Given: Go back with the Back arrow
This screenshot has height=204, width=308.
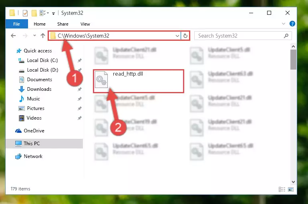Looking at the screenshot, I should 13,36.
